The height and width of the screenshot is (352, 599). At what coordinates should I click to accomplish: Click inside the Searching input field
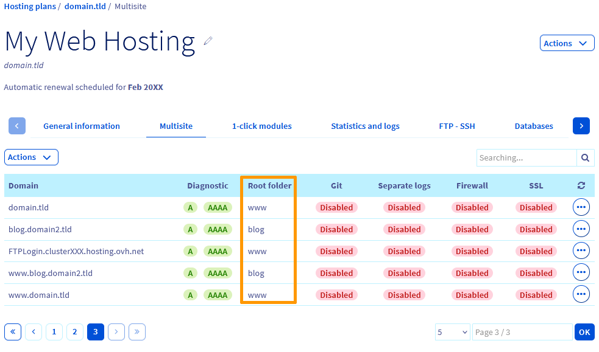tap(526, 157)
